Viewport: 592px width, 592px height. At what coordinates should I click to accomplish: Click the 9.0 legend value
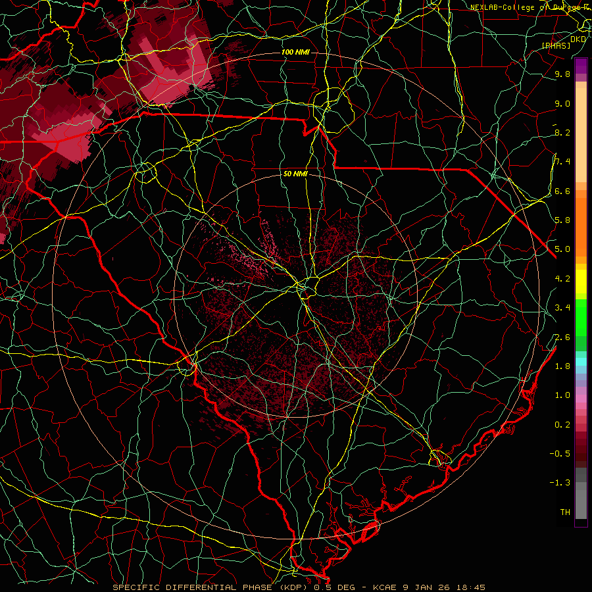tap(562, 103)
